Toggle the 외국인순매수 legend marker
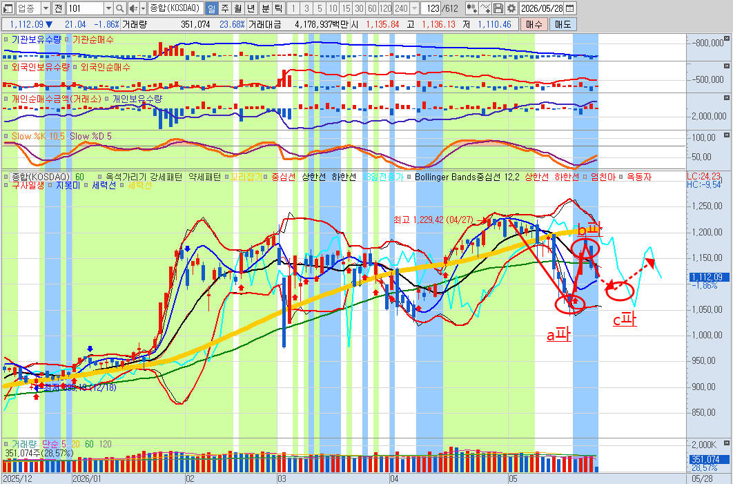 pos(76,68)
